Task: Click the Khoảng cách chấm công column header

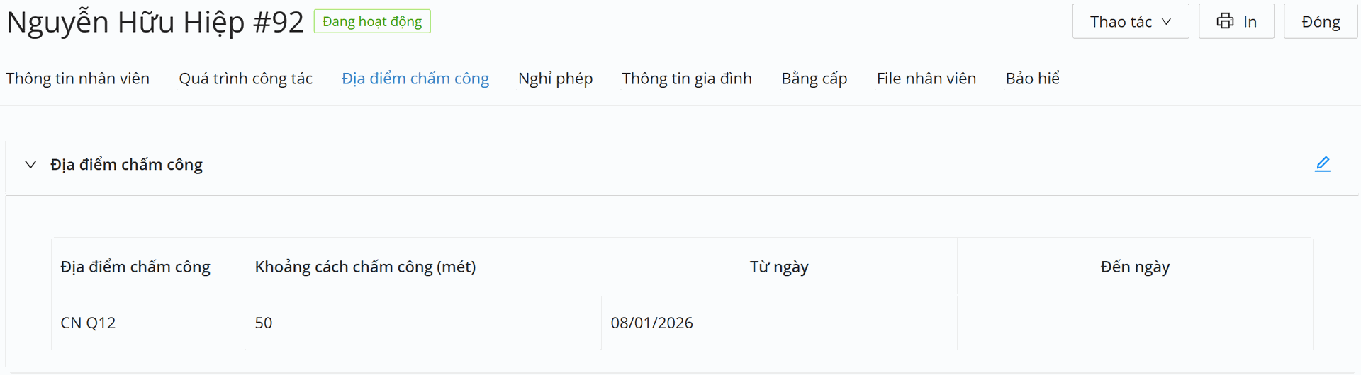Action: [365, 267]
